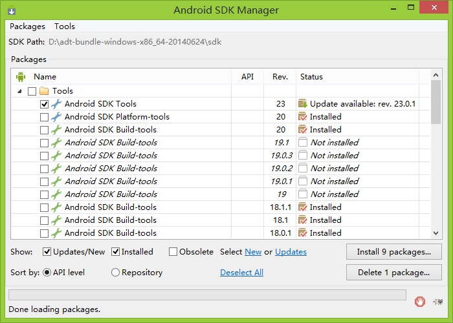
Task: Click the green wrench icon for Build-tools 19.1
Action: 56,143
